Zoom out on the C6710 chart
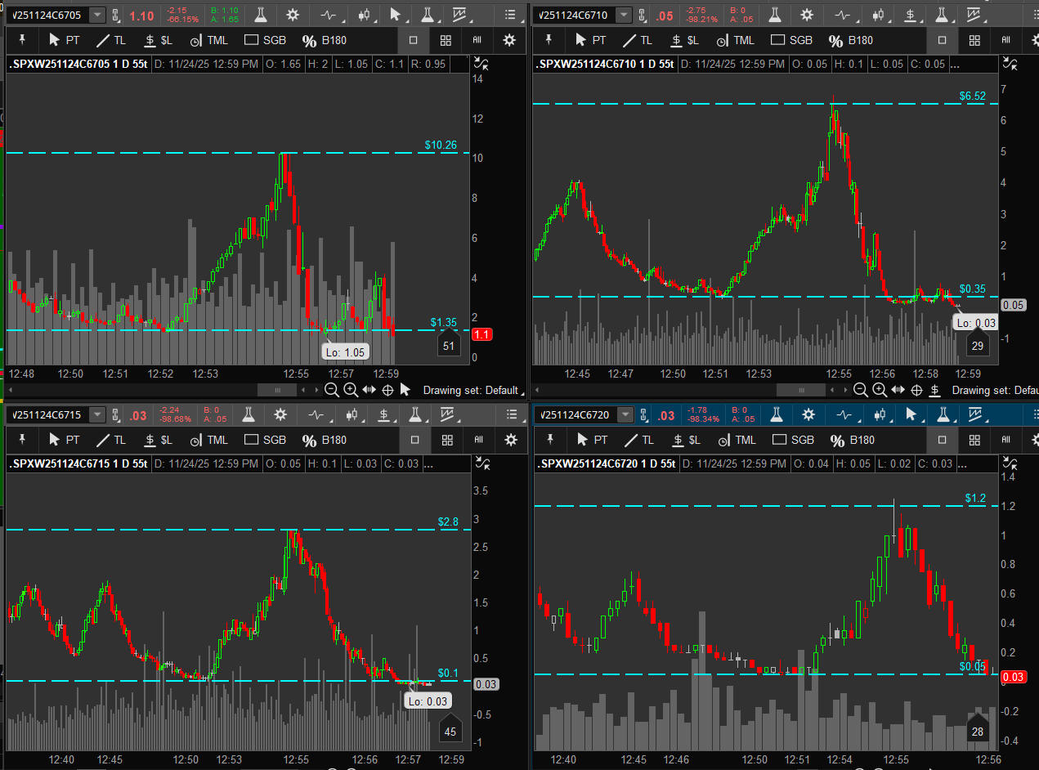Image resolution: width=1039 pixels, height=770 pixels. point(860,390)
